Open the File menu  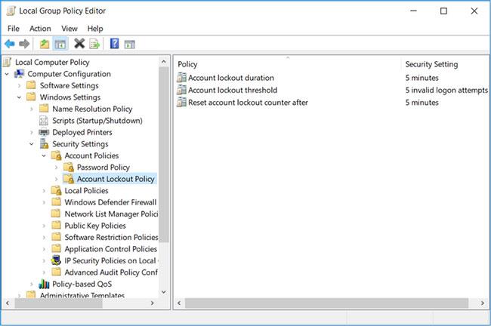[x=14, y=29]
